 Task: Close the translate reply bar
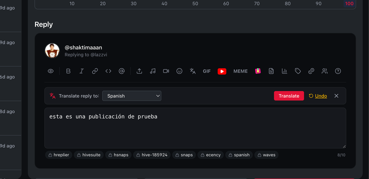(336, 96)
